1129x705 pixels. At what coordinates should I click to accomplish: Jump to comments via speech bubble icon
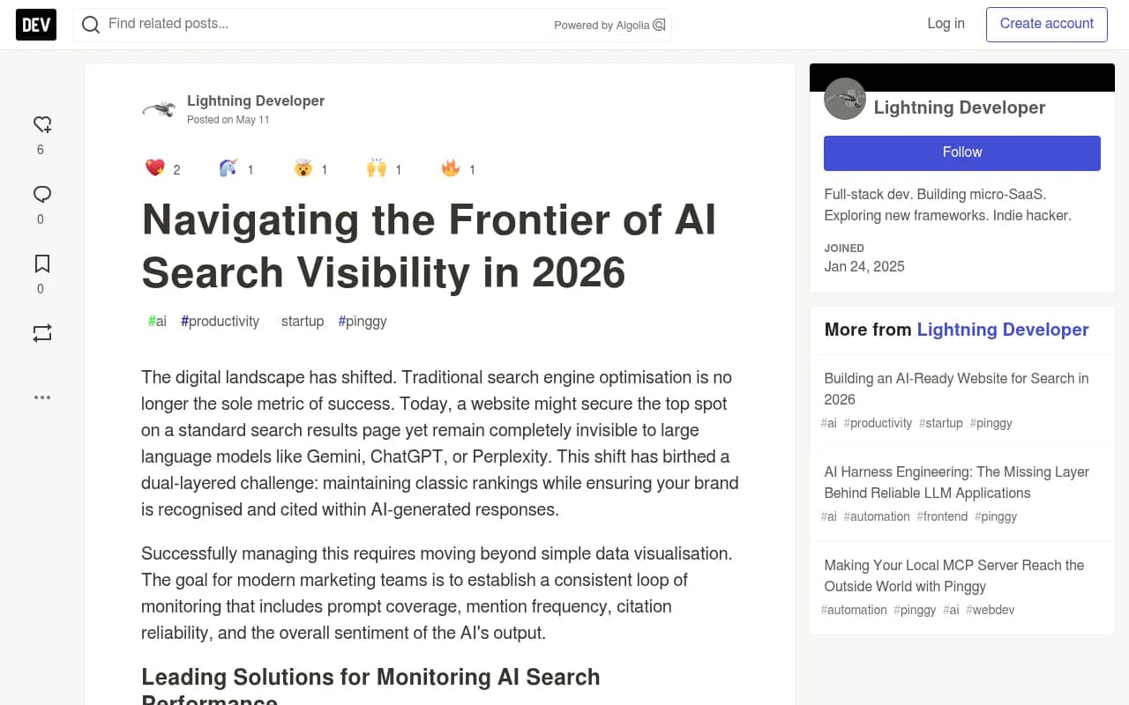coord(42,194)
